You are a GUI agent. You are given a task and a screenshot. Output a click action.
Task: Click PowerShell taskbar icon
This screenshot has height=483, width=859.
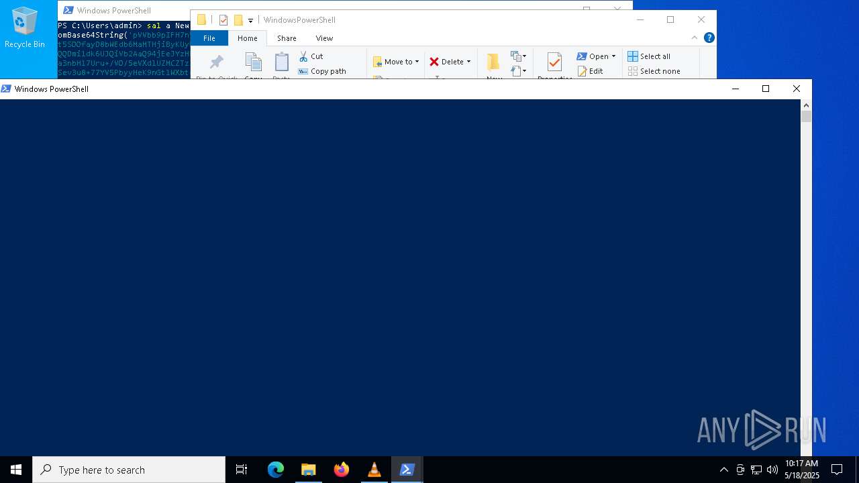(x=407, y=470)
